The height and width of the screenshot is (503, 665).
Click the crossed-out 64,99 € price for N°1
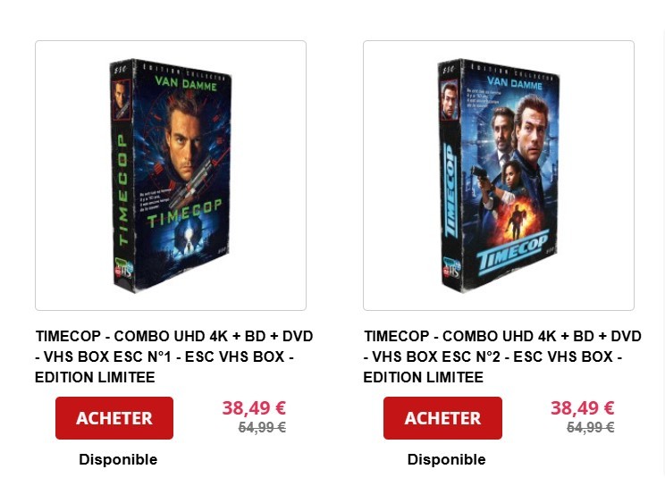262,427
